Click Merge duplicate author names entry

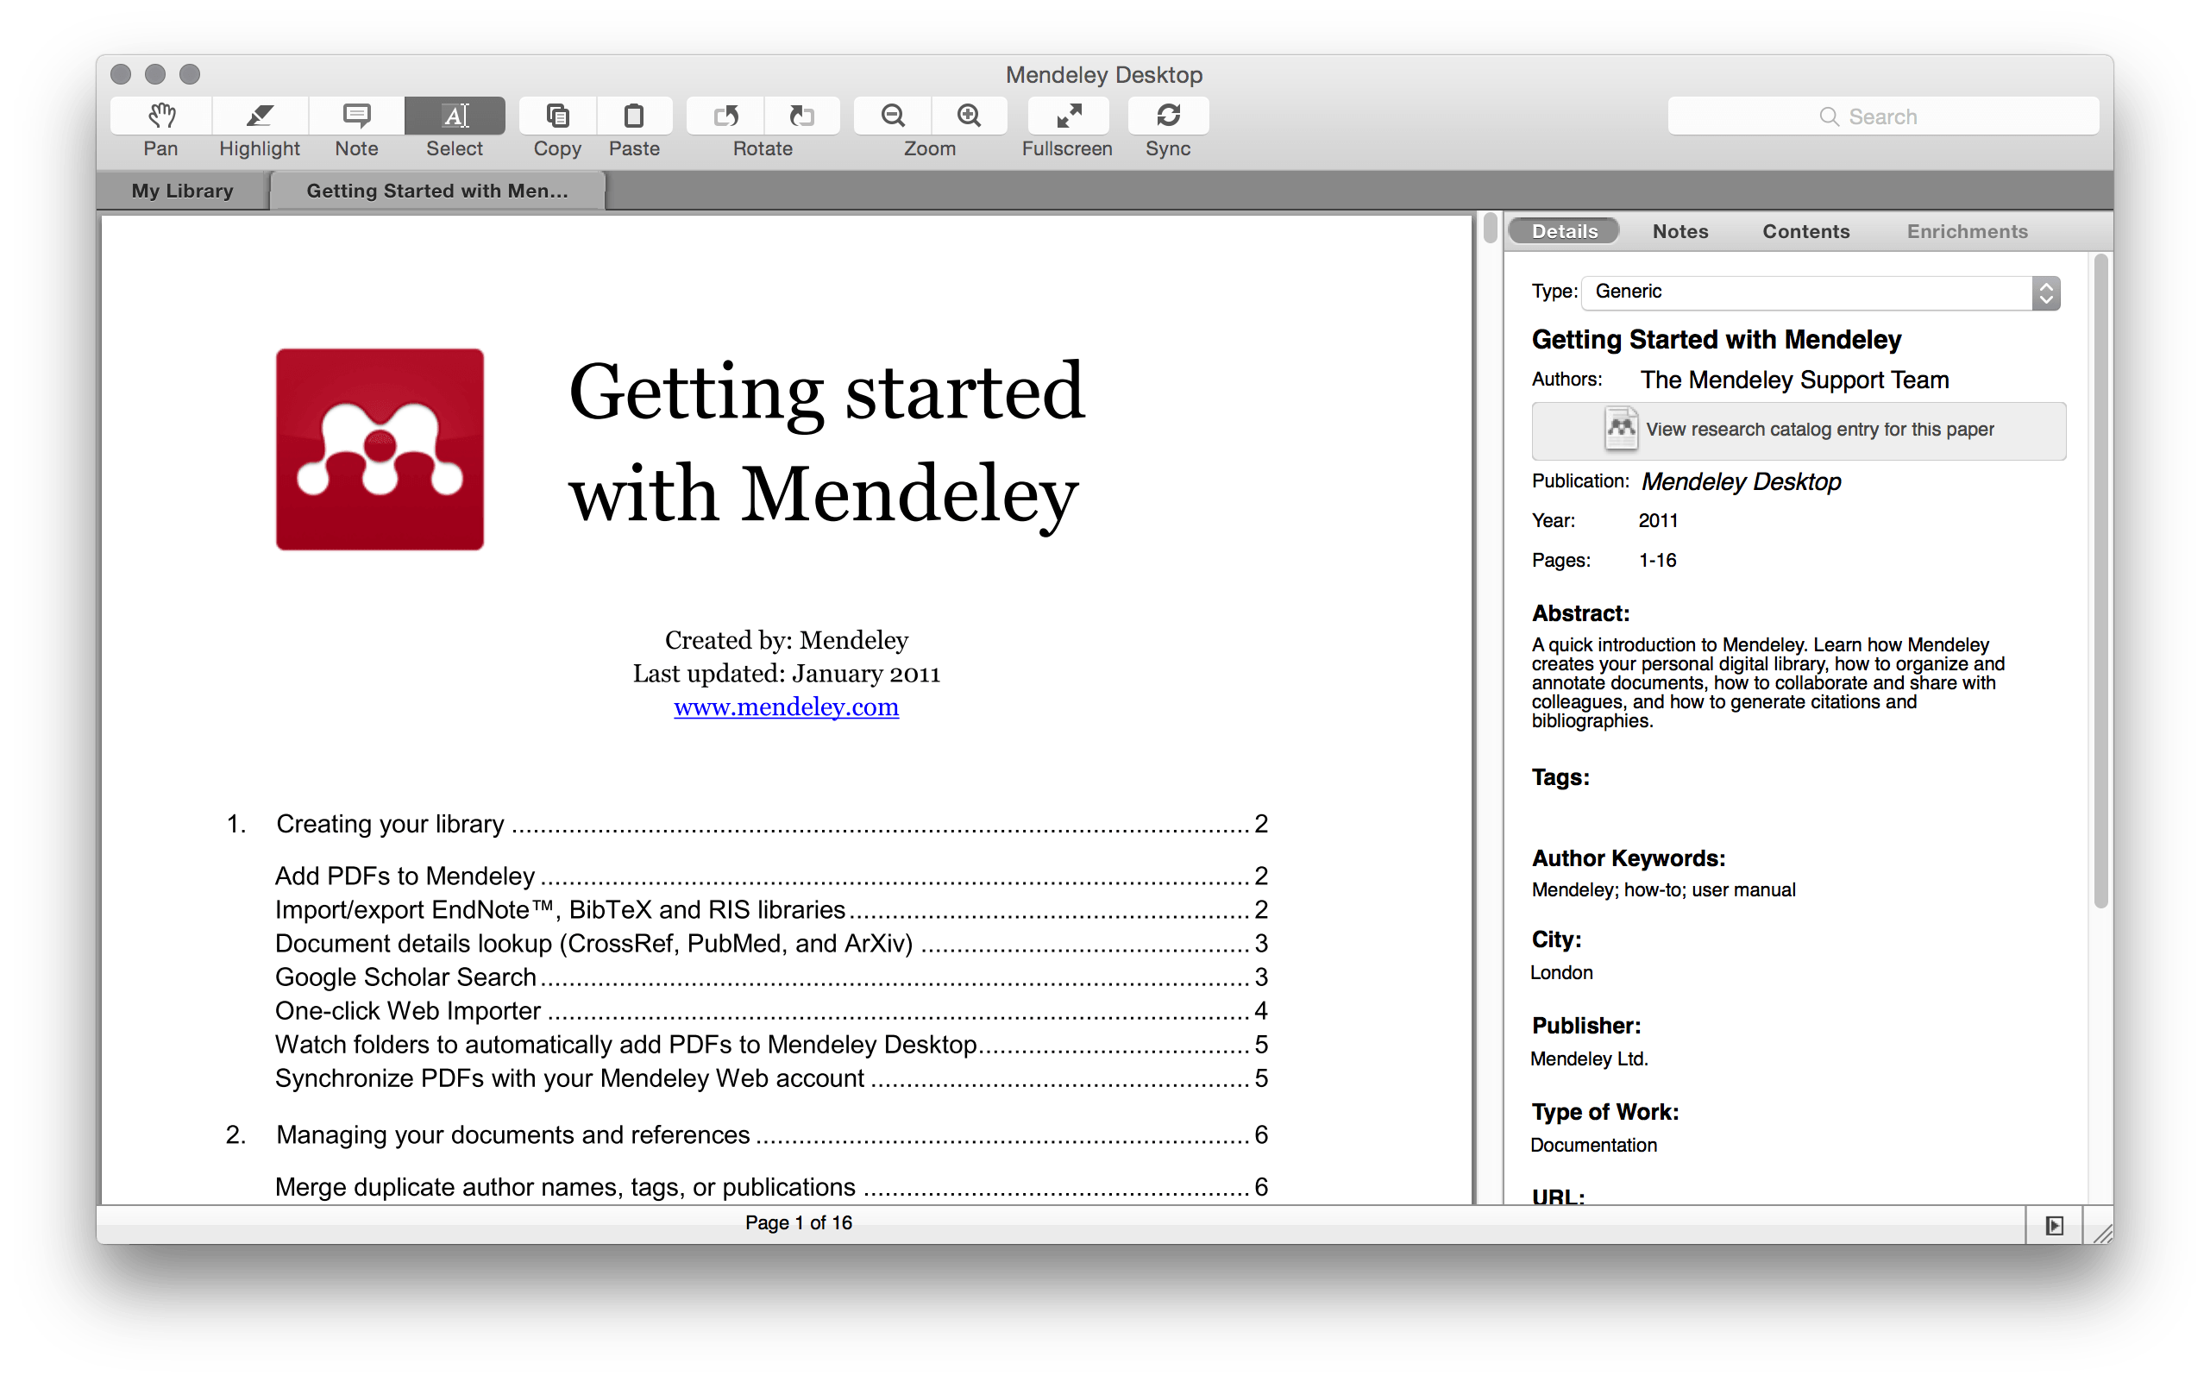[x=771, y=1186]
